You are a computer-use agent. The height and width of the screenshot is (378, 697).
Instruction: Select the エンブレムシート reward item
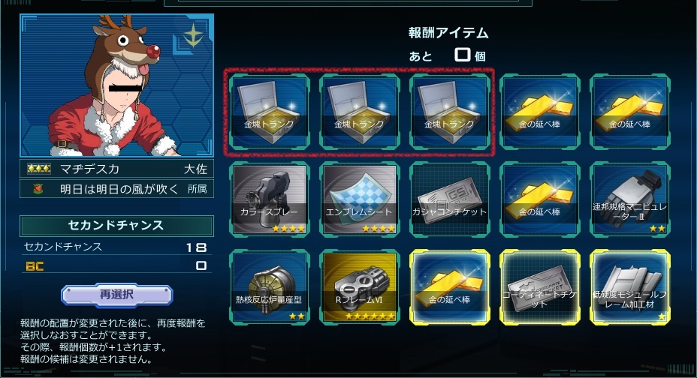click(x=360, y=199)
